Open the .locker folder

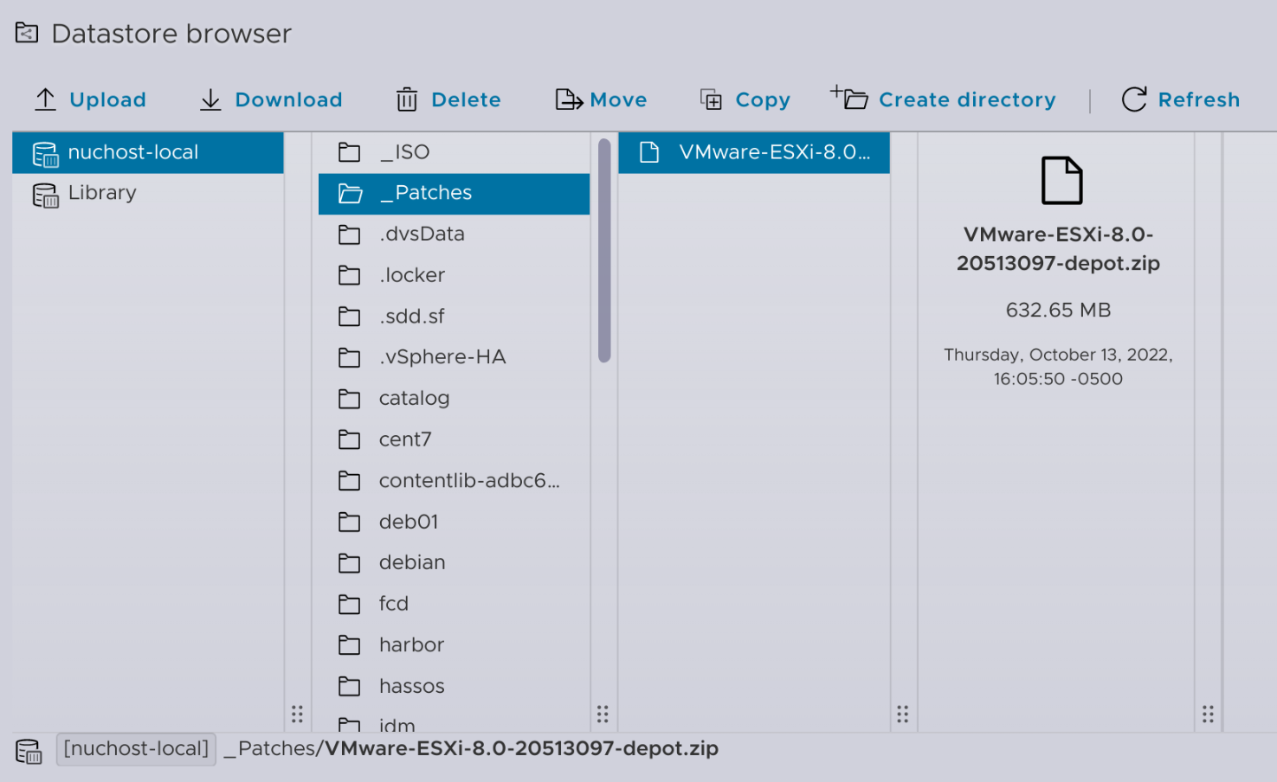(454, 275)
